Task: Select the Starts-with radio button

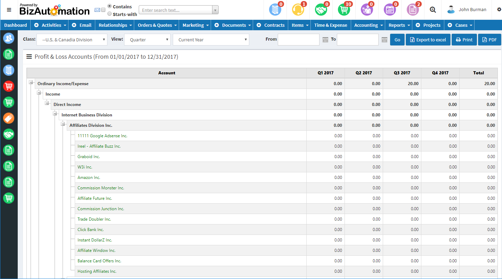Action: 110,14
